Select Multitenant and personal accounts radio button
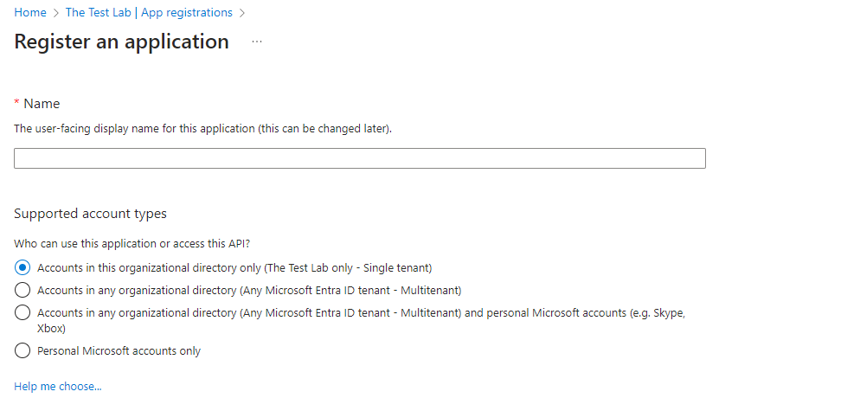This screenshot has width=847, height=398. point(22,312)
